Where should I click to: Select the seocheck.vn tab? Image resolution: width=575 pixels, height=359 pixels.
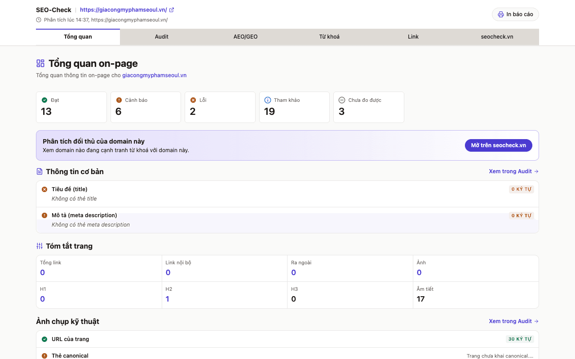497,37
